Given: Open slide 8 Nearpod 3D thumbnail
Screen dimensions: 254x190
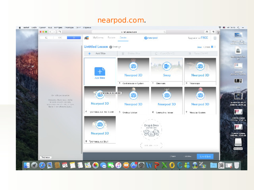Looking at the screenshot, I should [x=100, y=129].
